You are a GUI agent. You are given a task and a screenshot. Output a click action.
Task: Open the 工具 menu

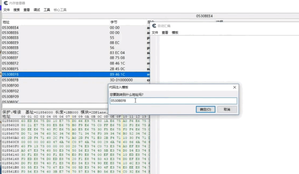click(x=47, y=10)
